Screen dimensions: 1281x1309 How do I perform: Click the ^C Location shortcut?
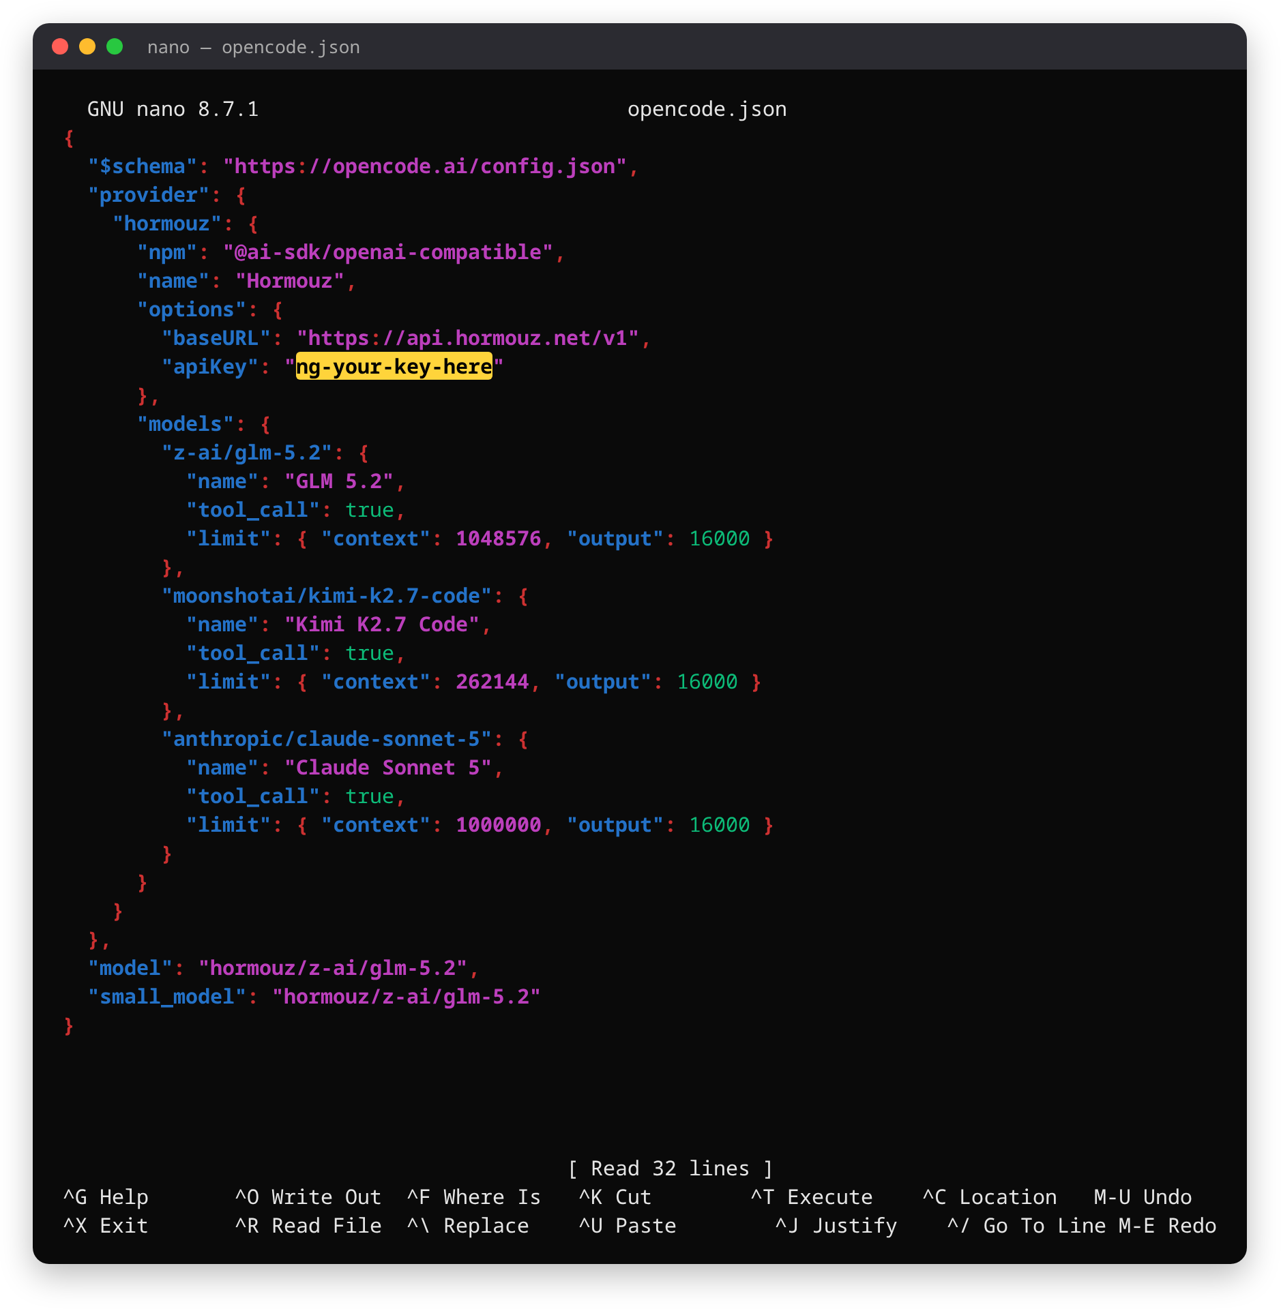[x=989, y=1197]
